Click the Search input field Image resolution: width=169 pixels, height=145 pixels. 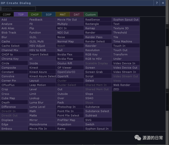click(x=18, y=9)
